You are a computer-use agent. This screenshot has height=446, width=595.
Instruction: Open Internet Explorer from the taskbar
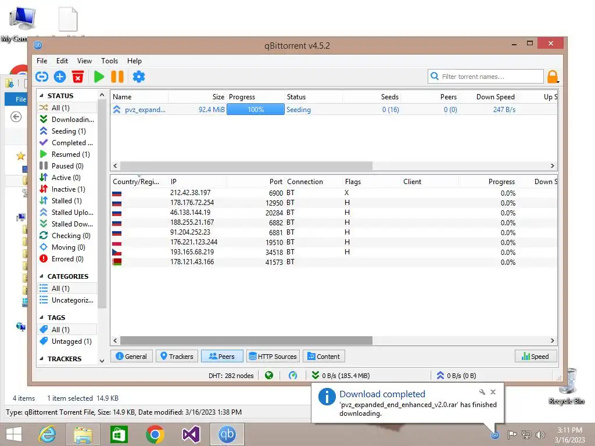click(x=48, y=434)
